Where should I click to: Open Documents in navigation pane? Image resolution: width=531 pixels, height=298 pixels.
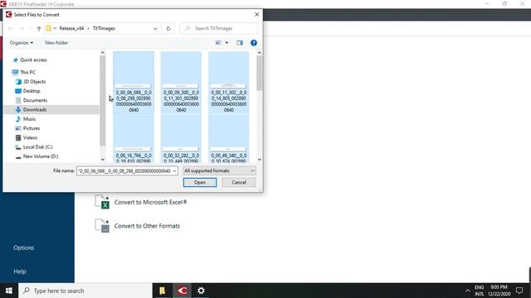[35, 100]
